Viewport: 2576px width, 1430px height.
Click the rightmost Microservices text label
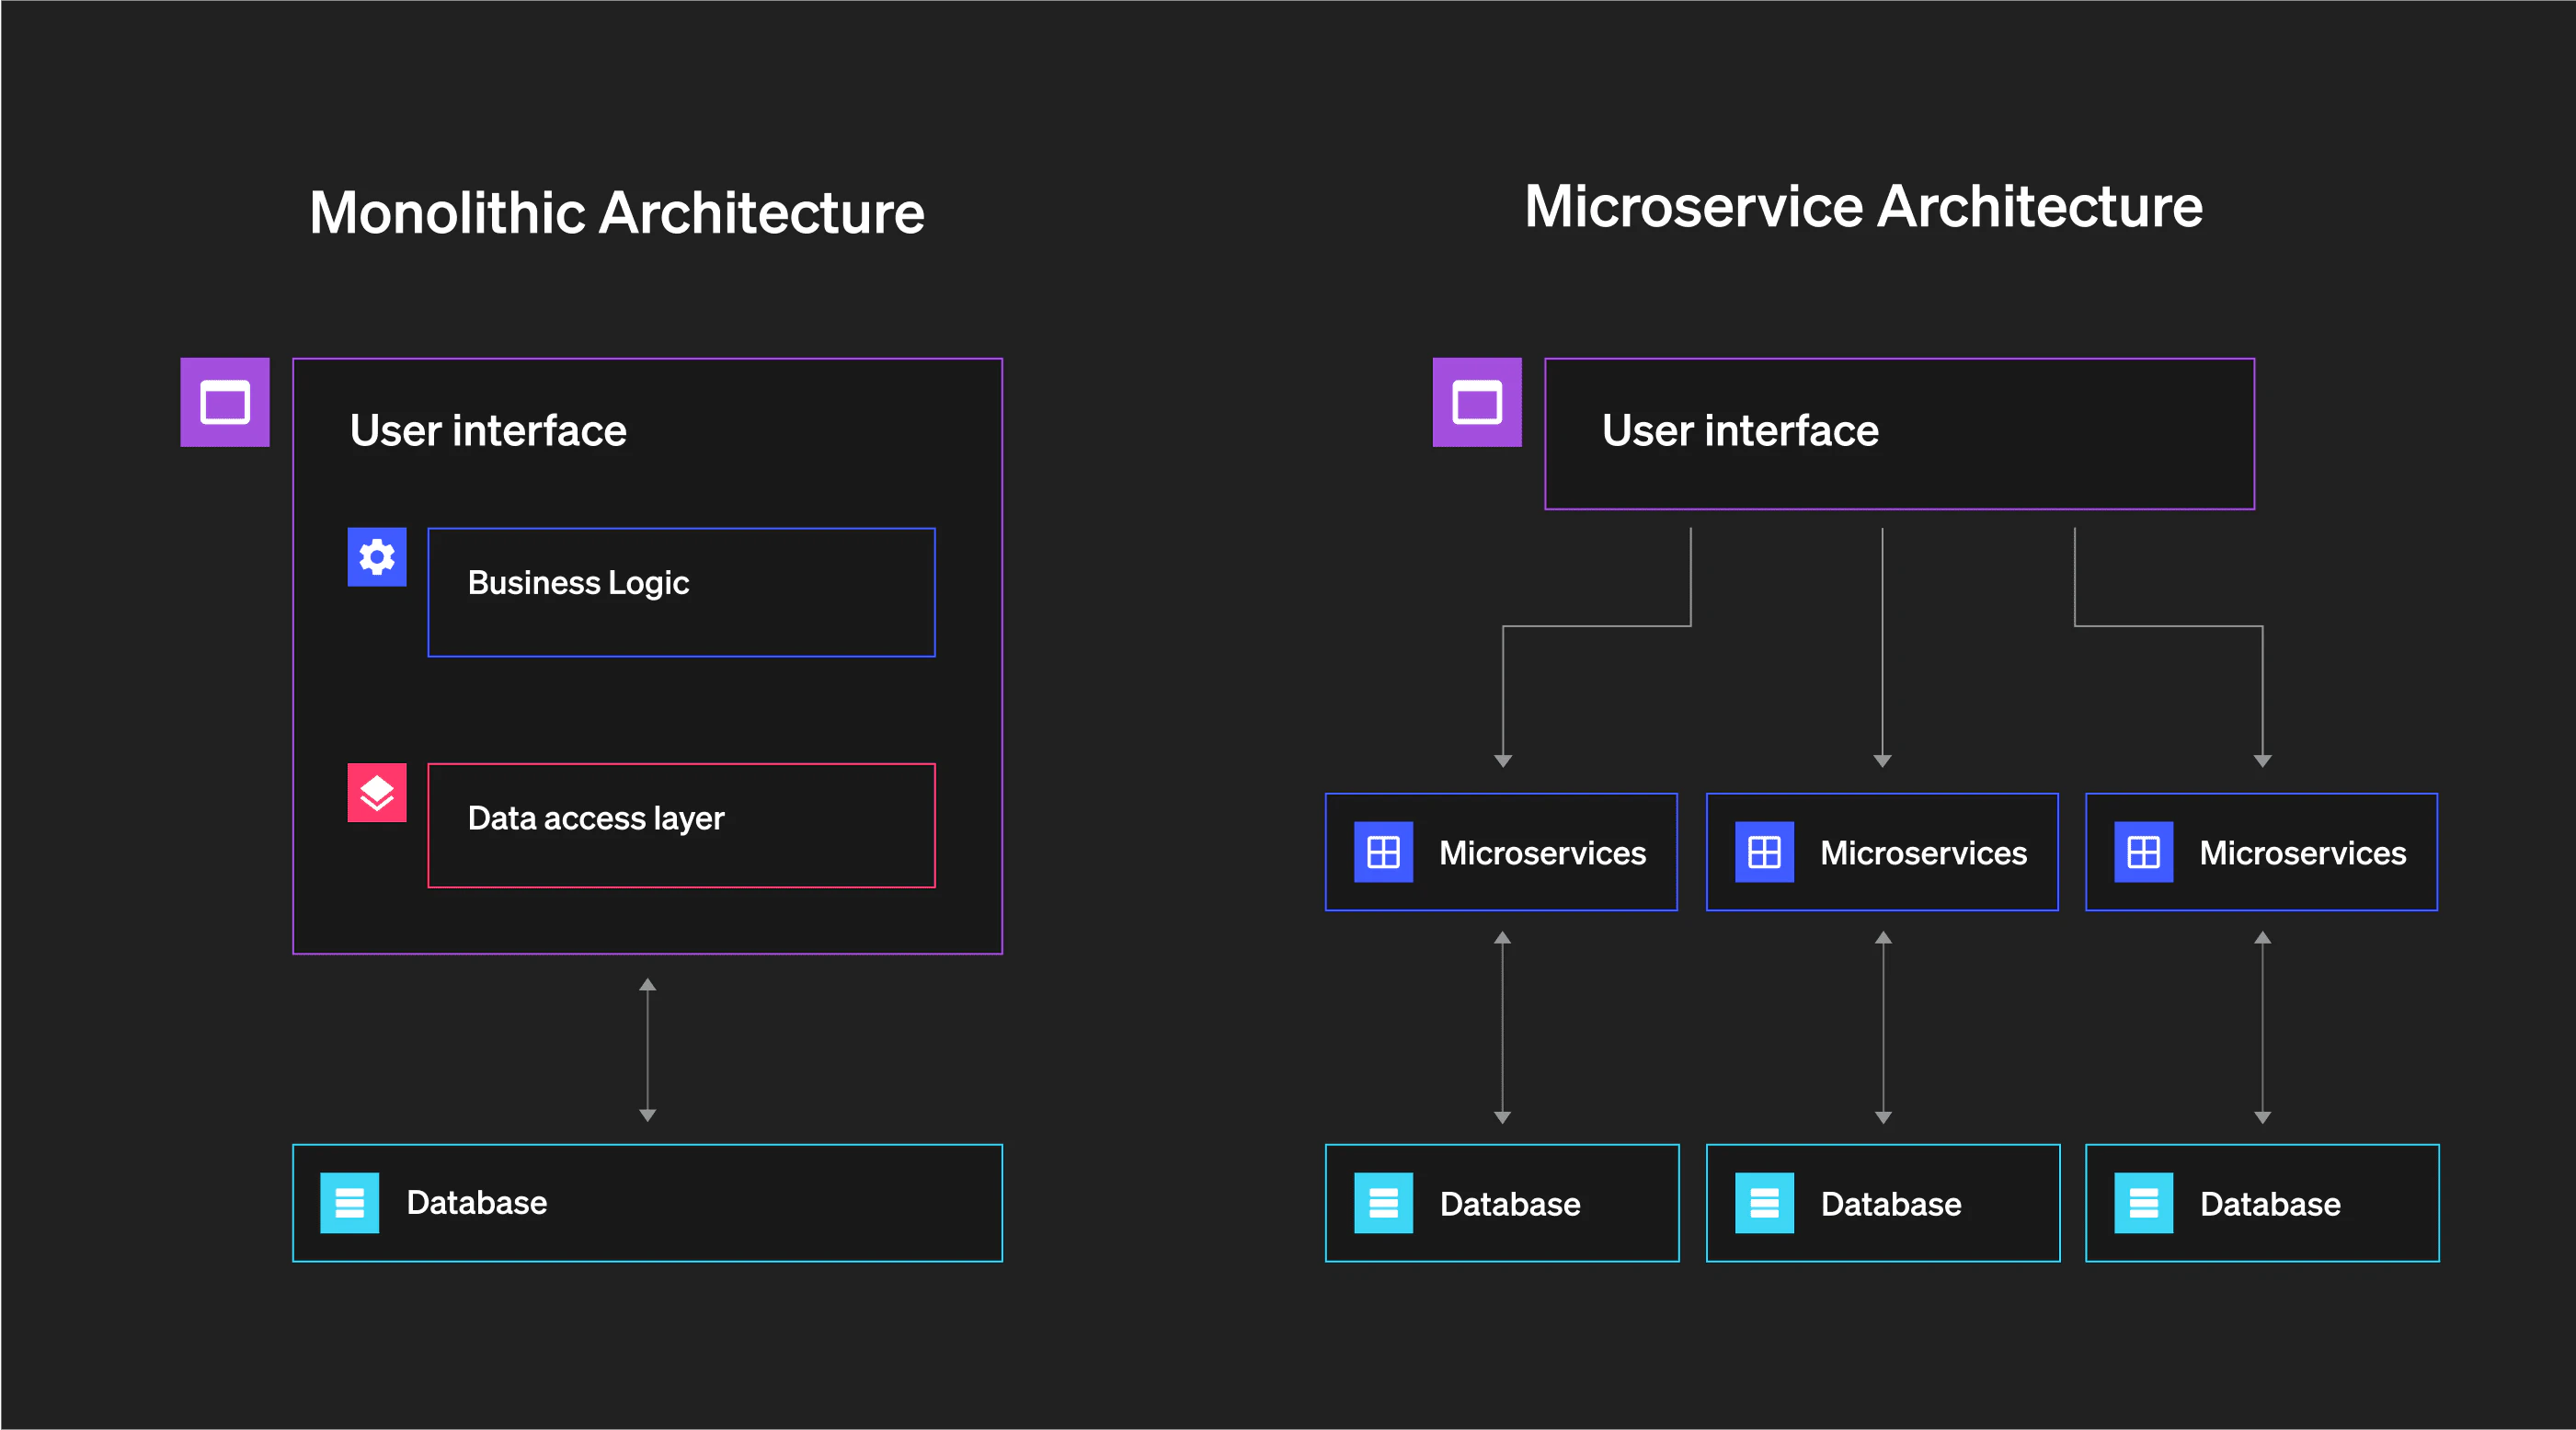point(2302,853)
